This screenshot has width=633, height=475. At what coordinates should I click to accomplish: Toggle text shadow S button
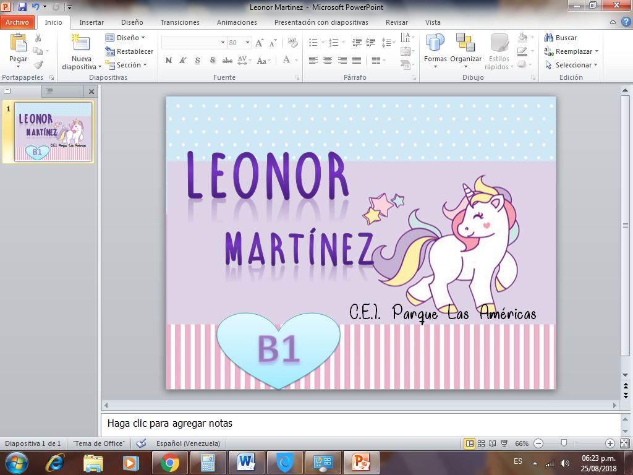click(213, 61)
